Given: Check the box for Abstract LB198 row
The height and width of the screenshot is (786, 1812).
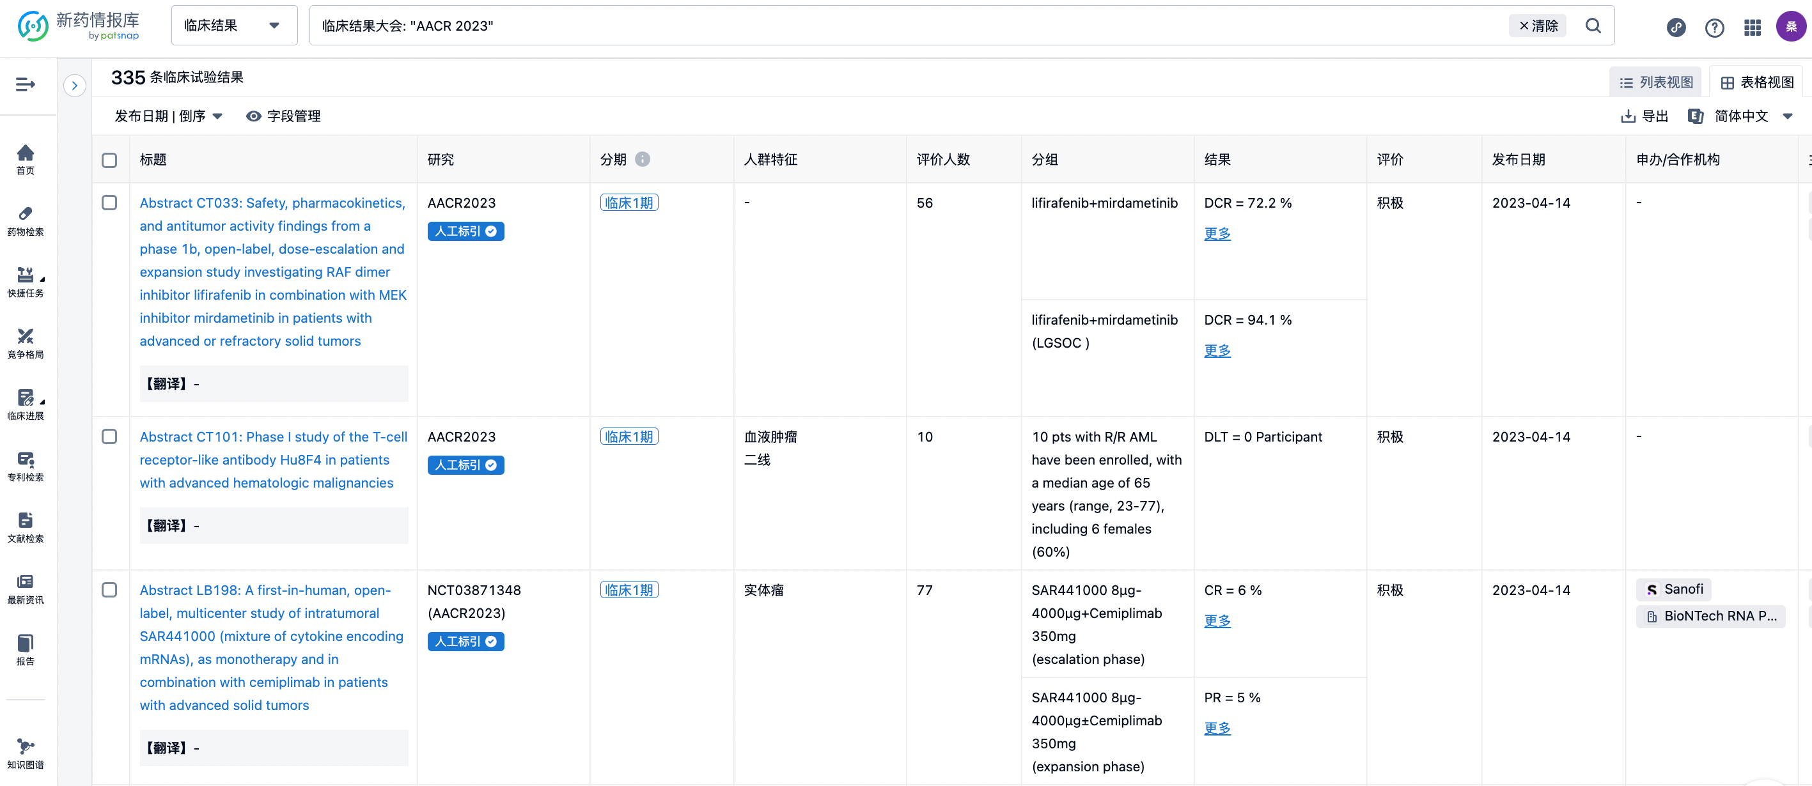Looking at the screenshot, I should coord(109,590).
